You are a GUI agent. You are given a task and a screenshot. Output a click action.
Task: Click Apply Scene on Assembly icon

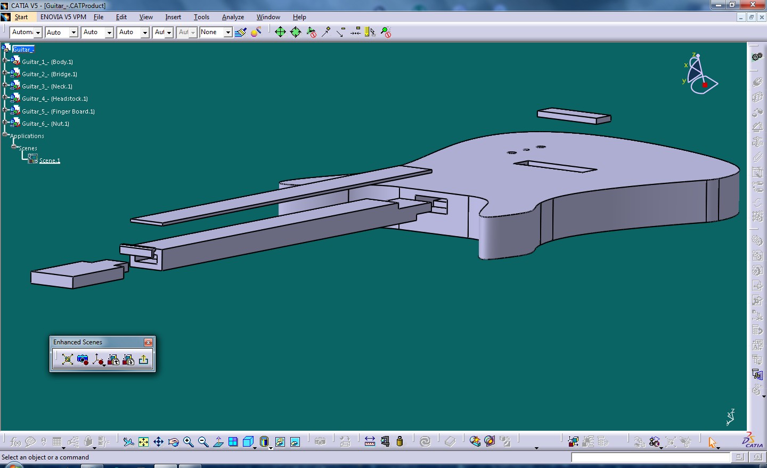click(113, 360)
